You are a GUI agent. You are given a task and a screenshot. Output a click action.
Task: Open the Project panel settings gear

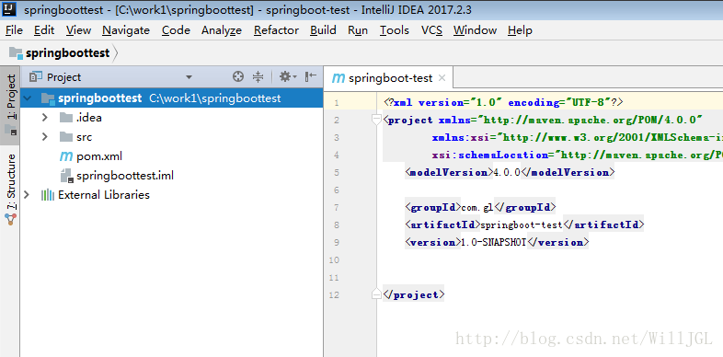click(x=288, y=77)
